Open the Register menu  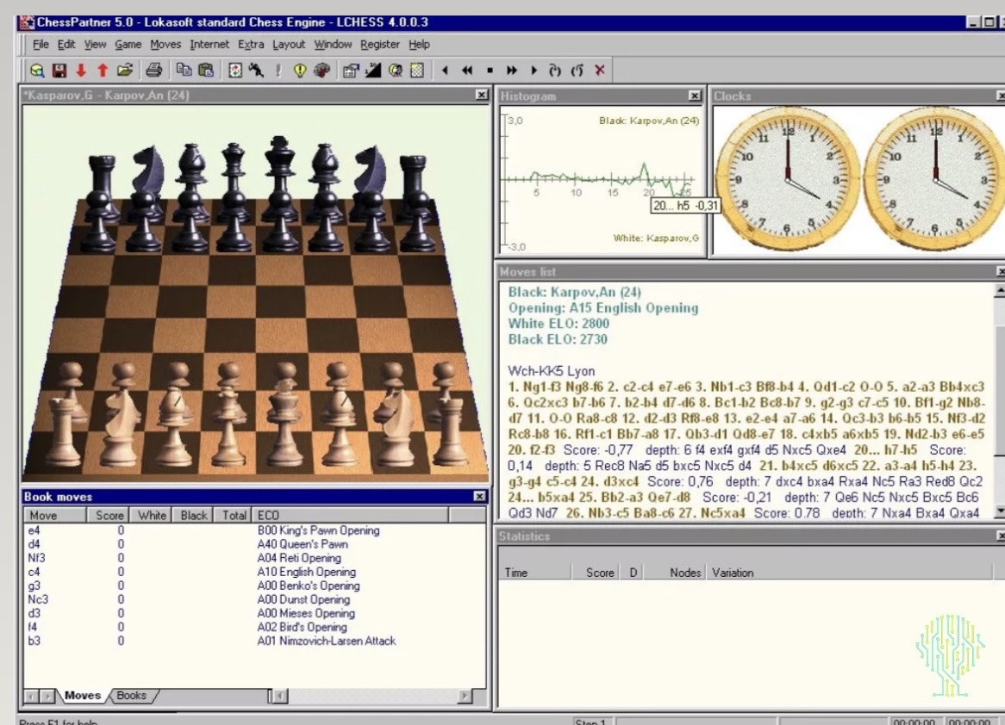click(379, 44)
